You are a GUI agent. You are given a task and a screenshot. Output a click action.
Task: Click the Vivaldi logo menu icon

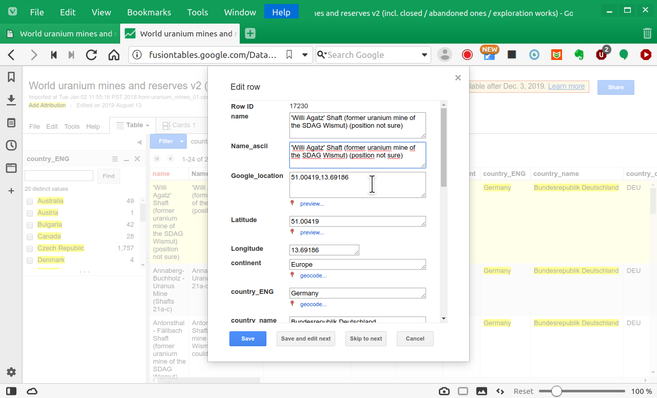pyautogui.click(x=12, y=12)
